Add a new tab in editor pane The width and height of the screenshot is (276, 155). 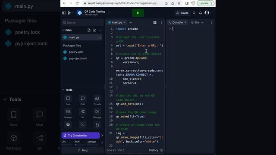(x=131, y=22)
